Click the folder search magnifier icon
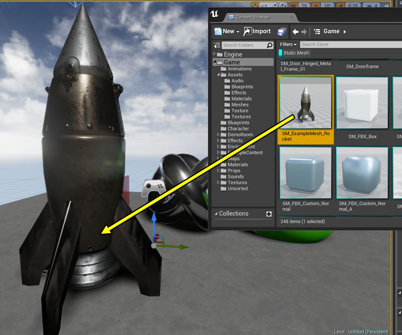Screen dimensions: 402x335 270,45
